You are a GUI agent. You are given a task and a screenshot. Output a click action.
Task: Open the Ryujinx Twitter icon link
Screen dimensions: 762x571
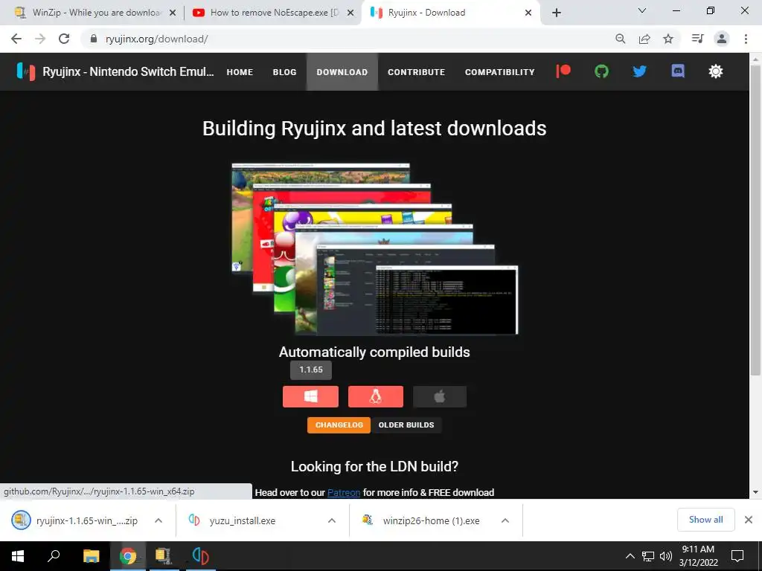click(639, 71)
